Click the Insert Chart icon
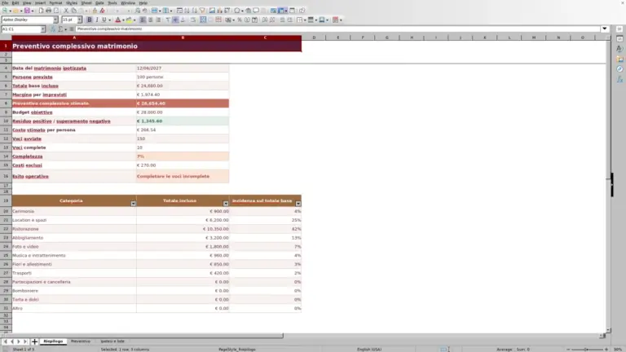626x352 pixels. coord(219,11)
